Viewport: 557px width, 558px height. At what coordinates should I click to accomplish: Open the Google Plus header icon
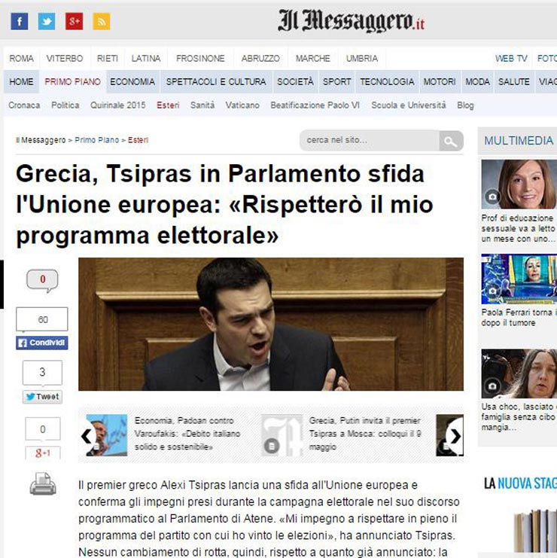74,21
